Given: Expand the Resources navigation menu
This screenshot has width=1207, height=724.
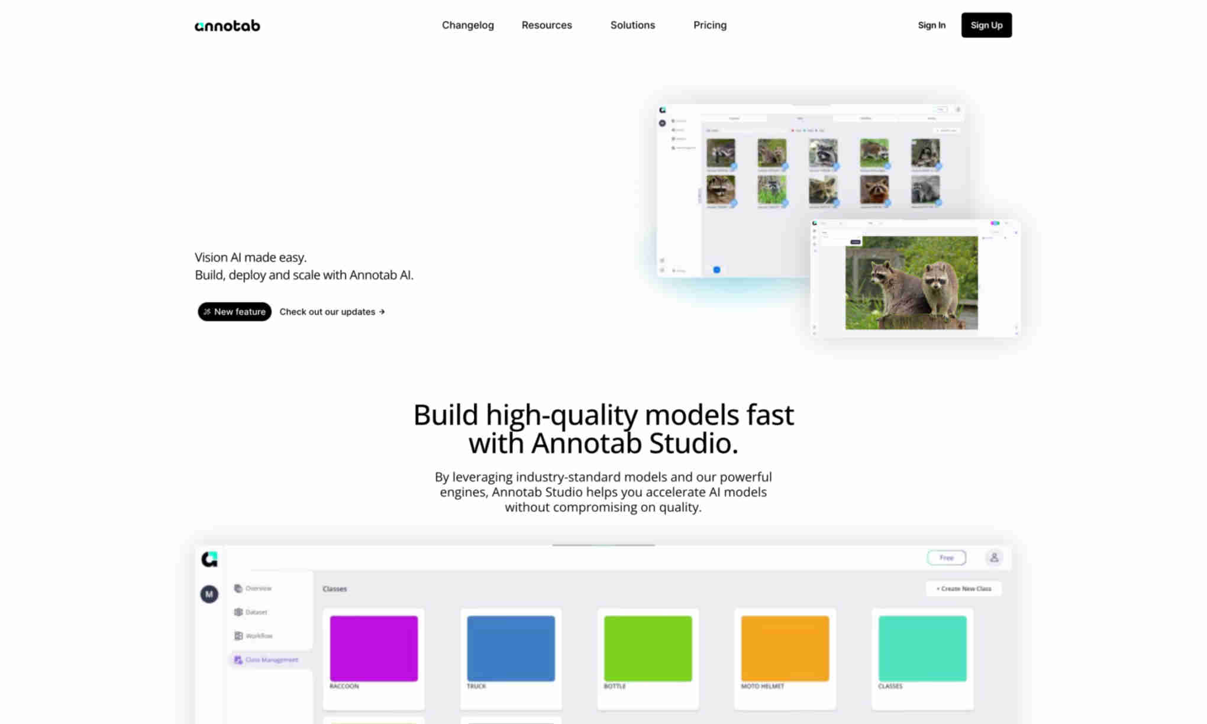Looking at the screenshot, I should pos(547,25).
